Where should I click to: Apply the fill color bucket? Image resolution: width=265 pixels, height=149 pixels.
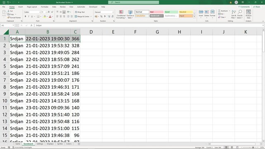(45, 17)
